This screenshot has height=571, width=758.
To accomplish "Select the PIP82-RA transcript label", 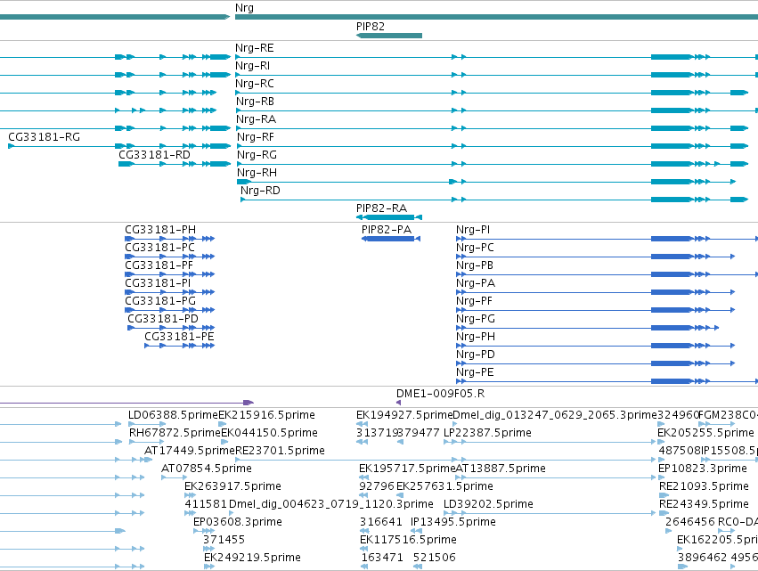I will pyautogui.click(x=381, y=208).
